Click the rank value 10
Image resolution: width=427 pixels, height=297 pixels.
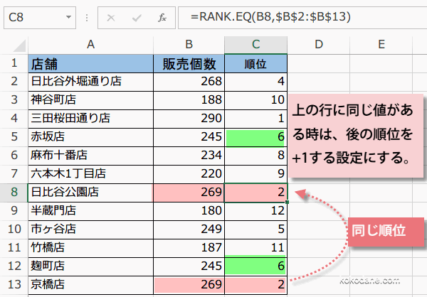point(255,100)
